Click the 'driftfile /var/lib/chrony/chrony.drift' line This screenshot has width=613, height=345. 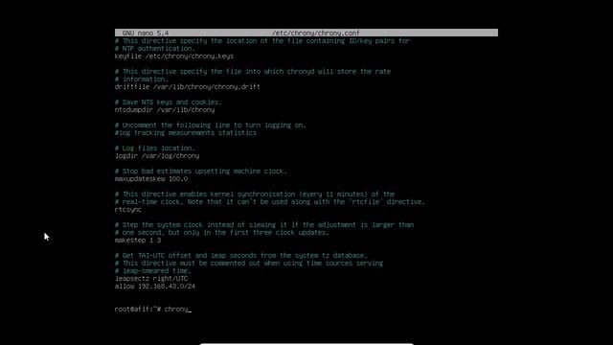tap(188, 87)
